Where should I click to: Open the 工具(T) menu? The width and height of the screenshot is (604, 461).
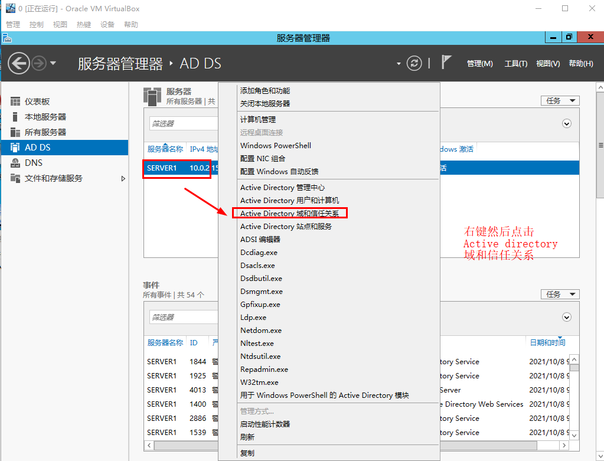click(516, 64)
